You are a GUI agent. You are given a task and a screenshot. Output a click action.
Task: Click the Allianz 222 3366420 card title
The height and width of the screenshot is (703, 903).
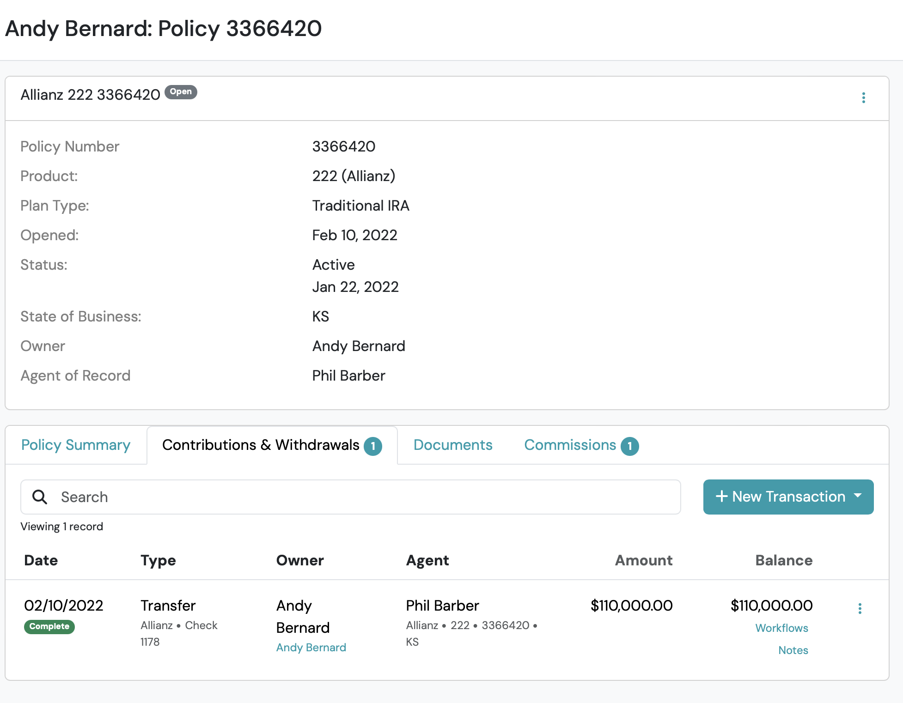click(91, 95)
